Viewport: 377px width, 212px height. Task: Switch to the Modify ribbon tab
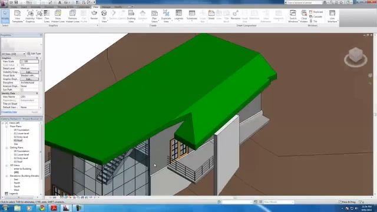(118, 7)
